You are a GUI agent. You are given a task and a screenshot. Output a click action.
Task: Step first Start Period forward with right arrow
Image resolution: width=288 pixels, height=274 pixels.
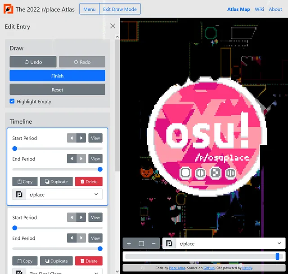pos(81,138)
